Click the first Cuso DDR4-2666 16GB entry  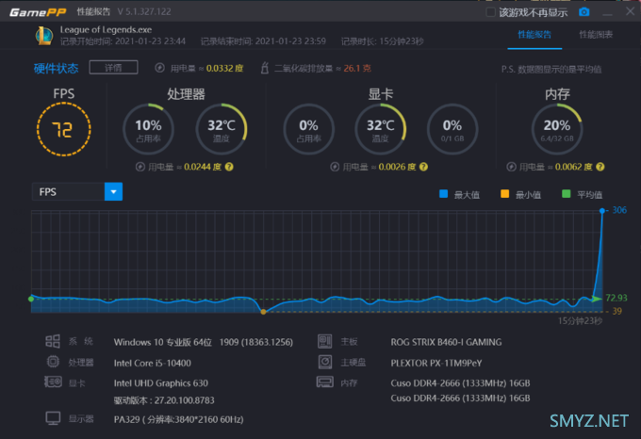tap(460, 383)
